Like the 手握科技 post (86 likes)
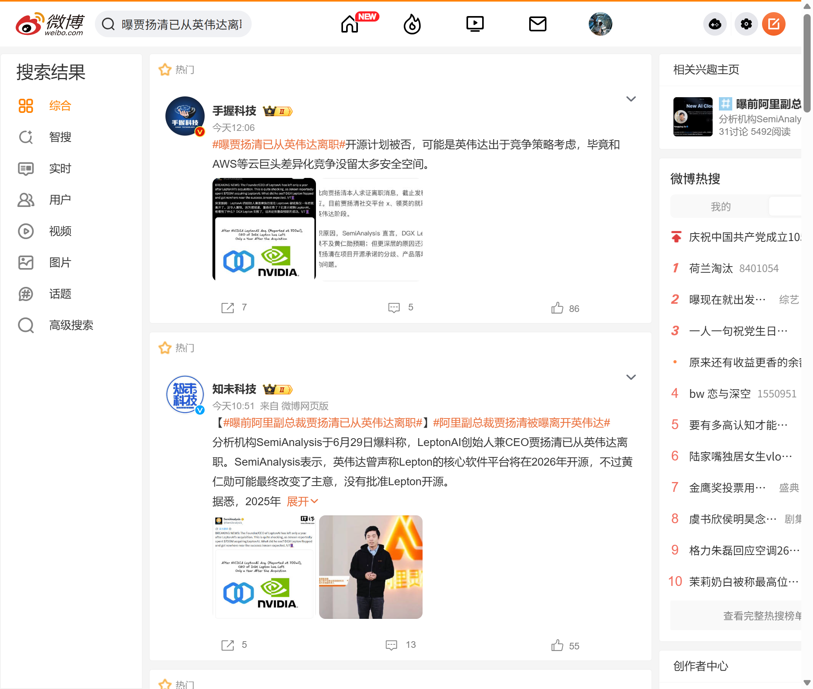The width and height of the screenshot is (813, 689). pos(565,308)
